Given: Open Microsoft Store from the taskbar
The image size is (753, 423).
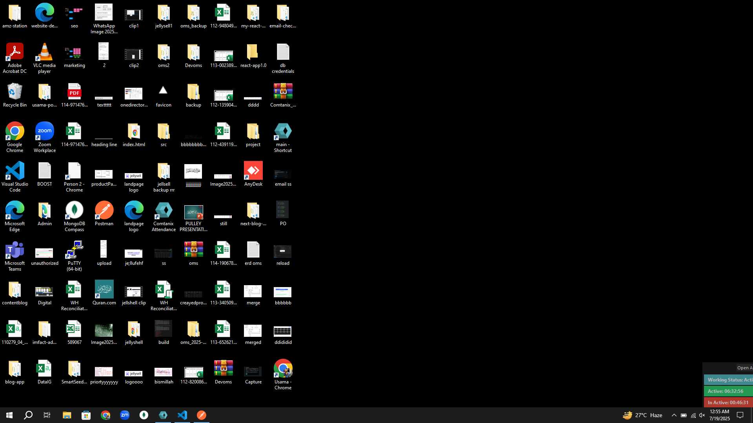Looking at the screenshot, I should coord(86,415).
